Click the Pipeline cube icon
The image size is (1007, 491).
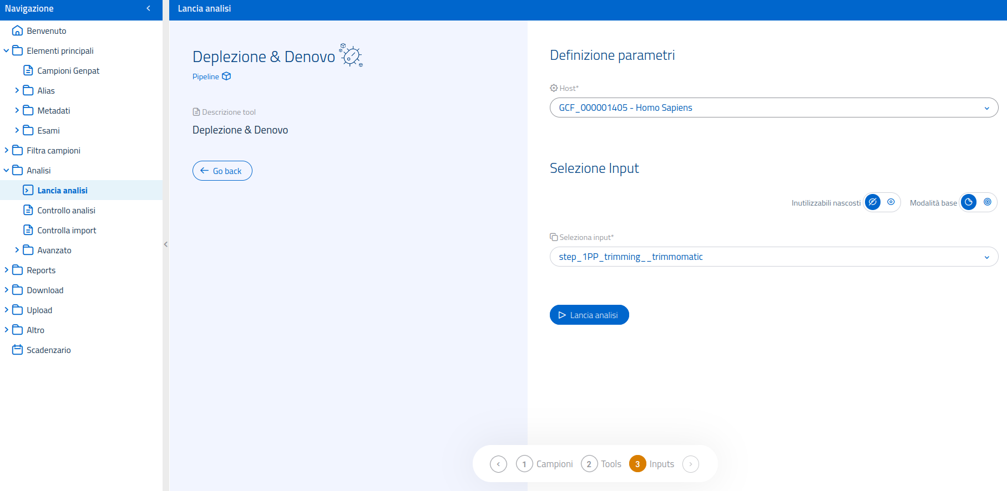[226, 76]
